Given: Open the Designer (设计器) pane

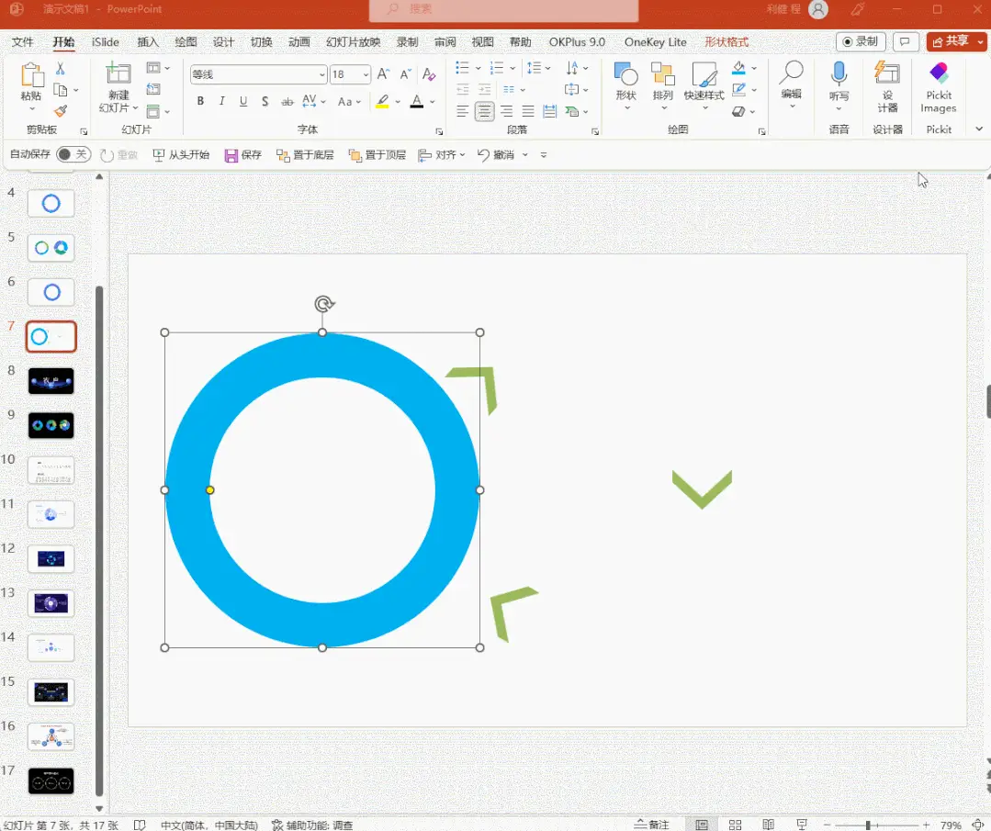Looking at the screenshot, I should [887, 87].
